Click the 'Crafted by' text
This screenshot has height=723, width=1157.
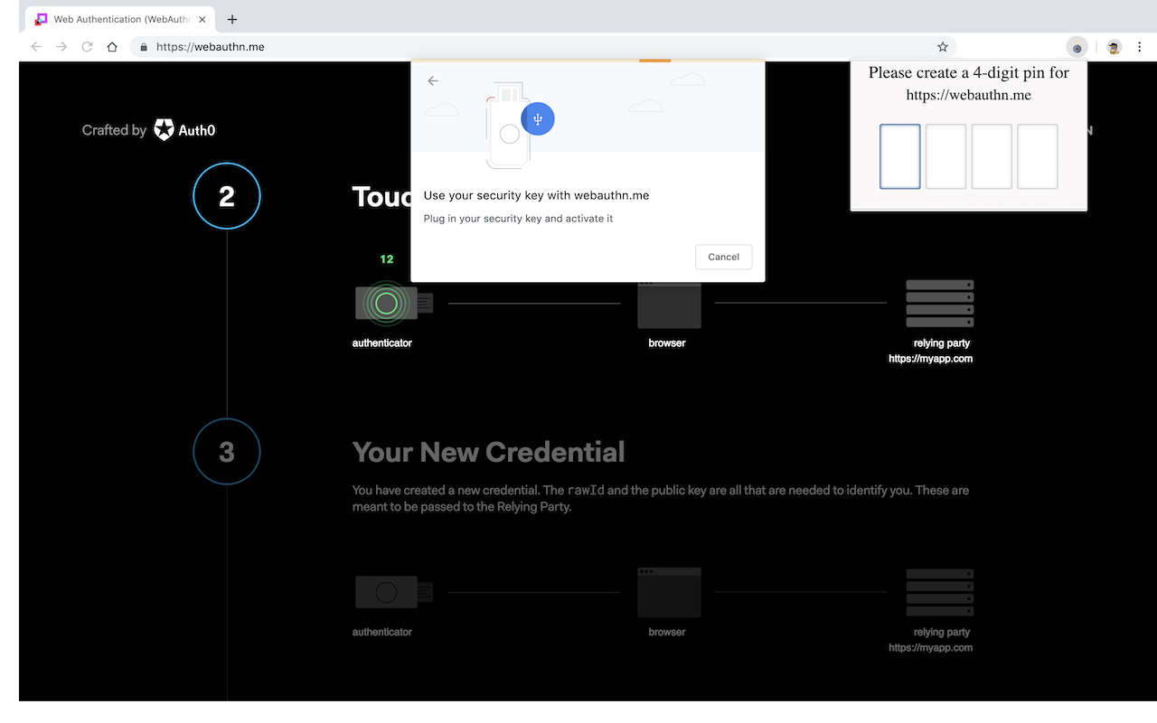click(x=114, y=130)
